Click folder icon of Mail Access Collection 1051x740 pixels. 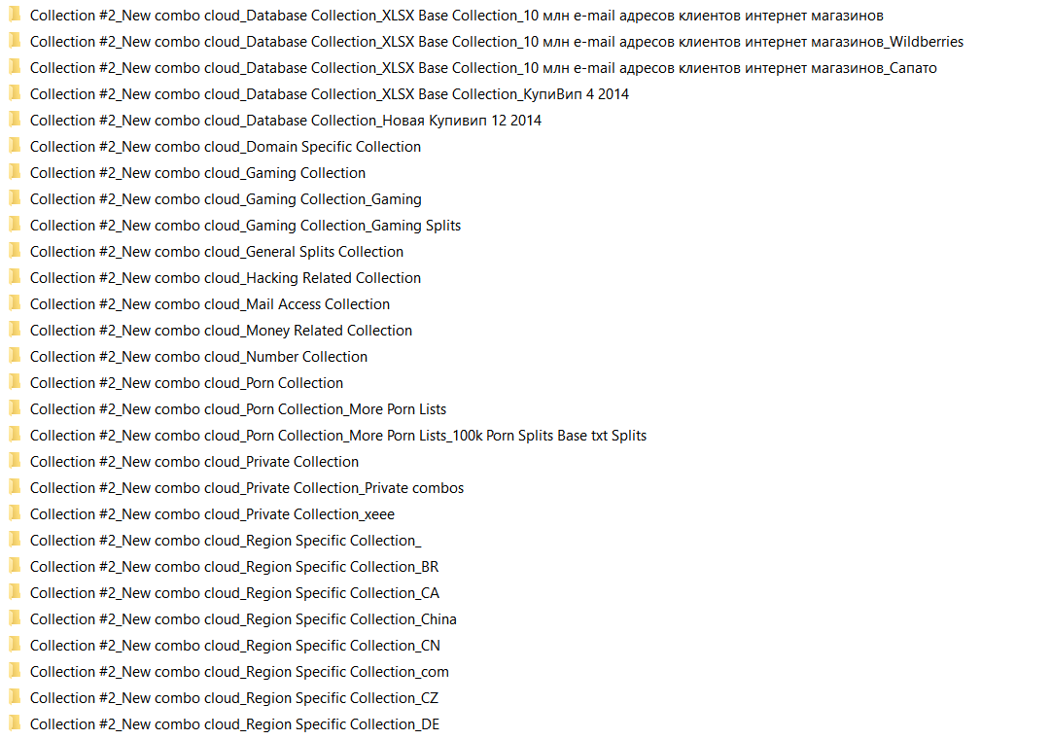[x=15, y=303]
